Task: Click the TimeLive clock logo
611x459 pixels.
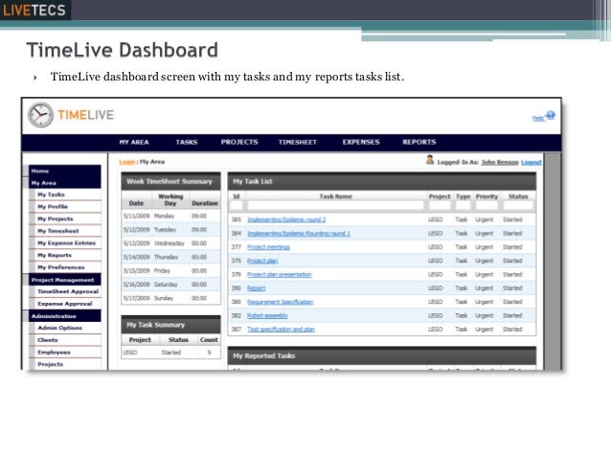Action: point(40,115)
